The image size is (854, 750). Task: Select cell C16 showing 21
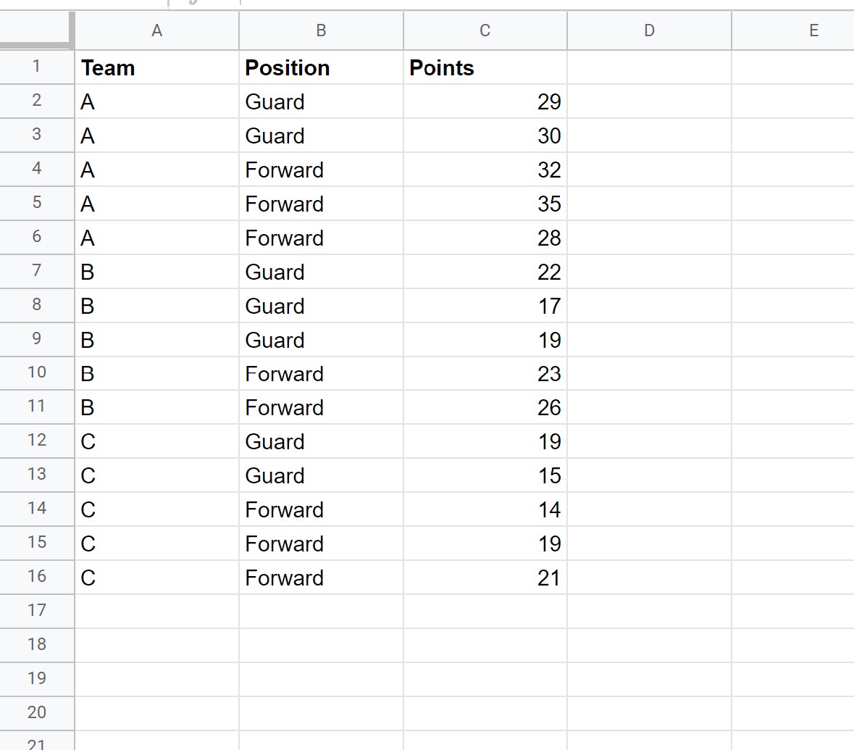pyautogui.click(x=485, y=578)
